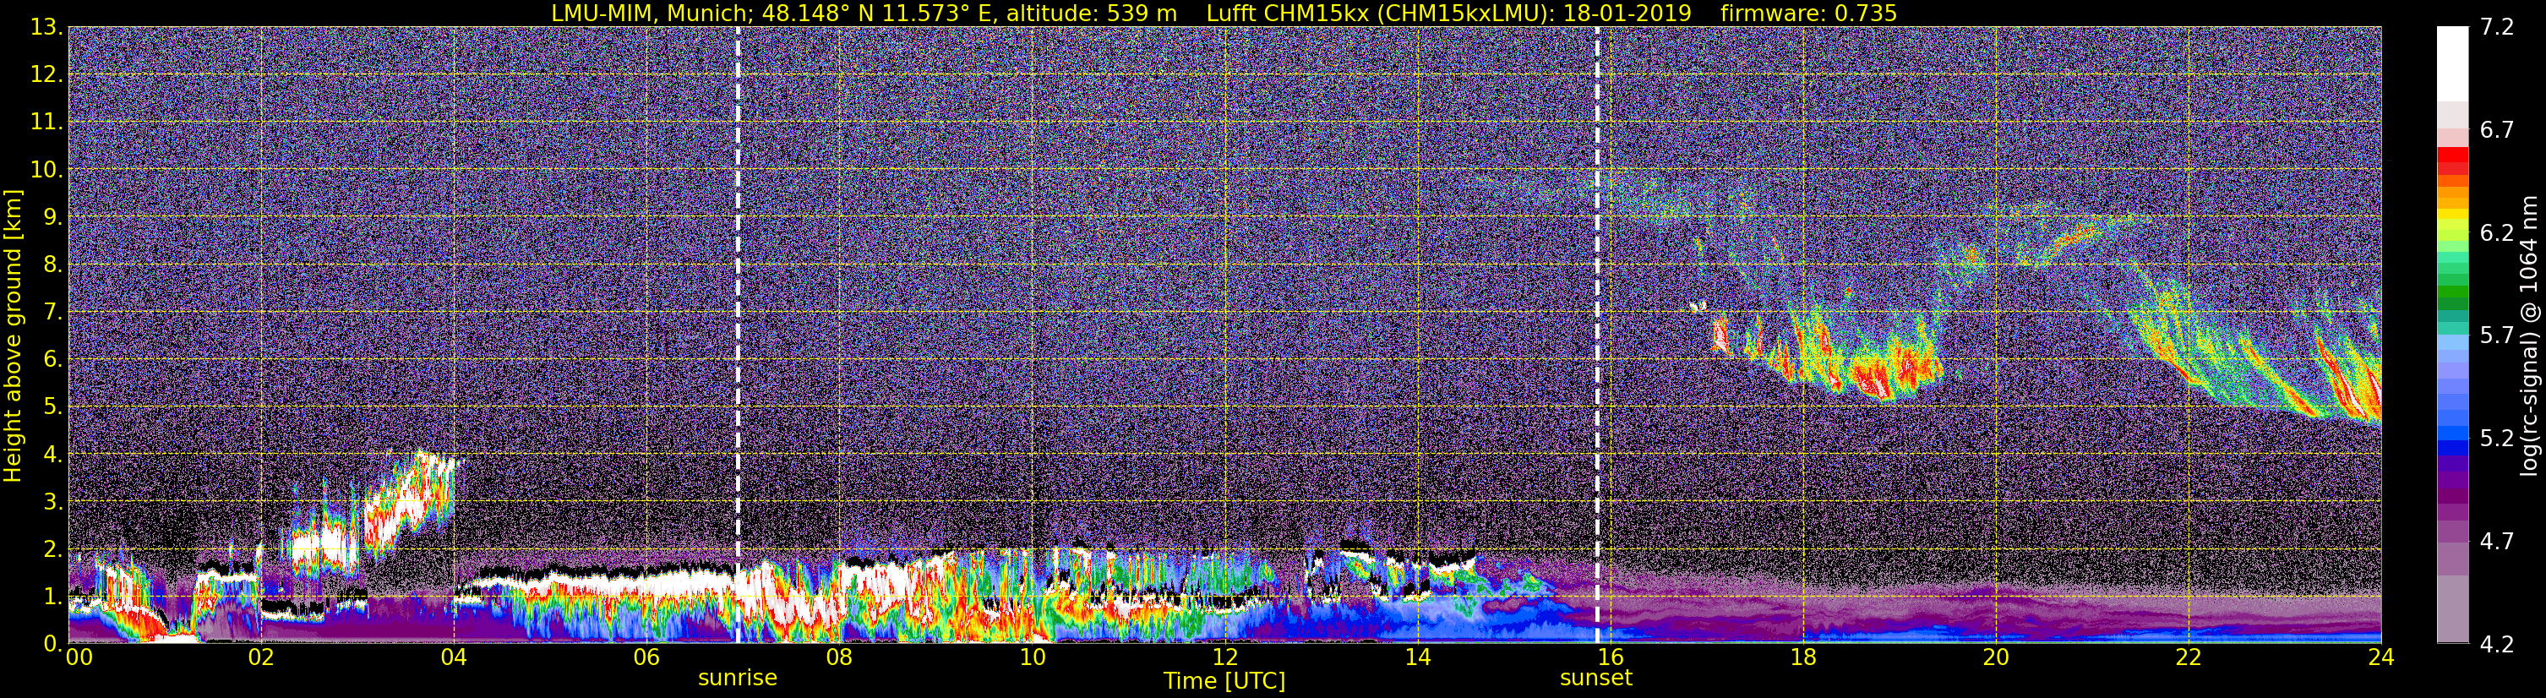Click the dashed white sunset marker line

[1596, 335]
